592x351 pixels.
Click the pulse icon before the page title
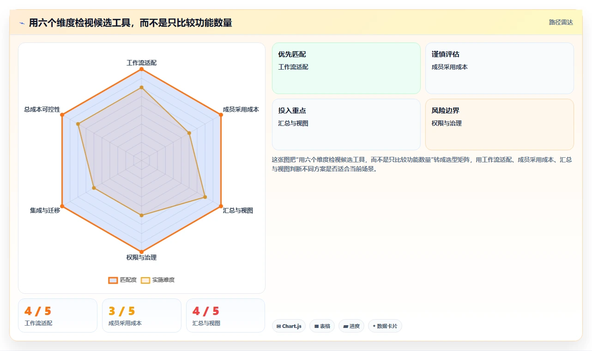click(22, 23)
